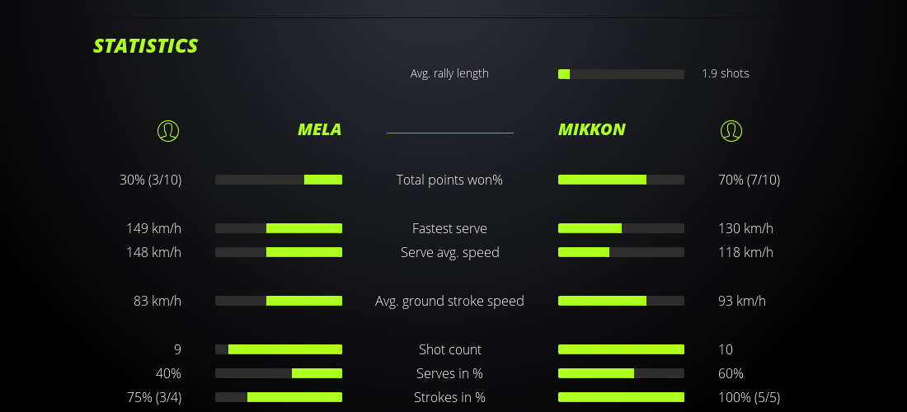The height and width of the screenshot is (412, 907).
Task: Click Mela's Total points won bar
Action: click(279, 180)
